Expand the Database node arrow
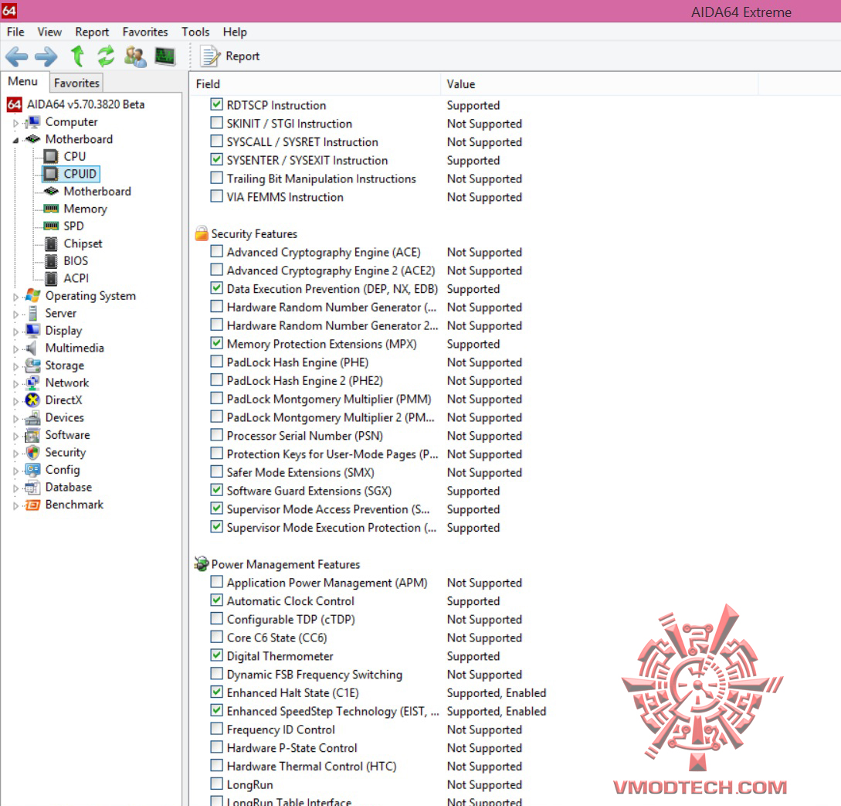 15,488
